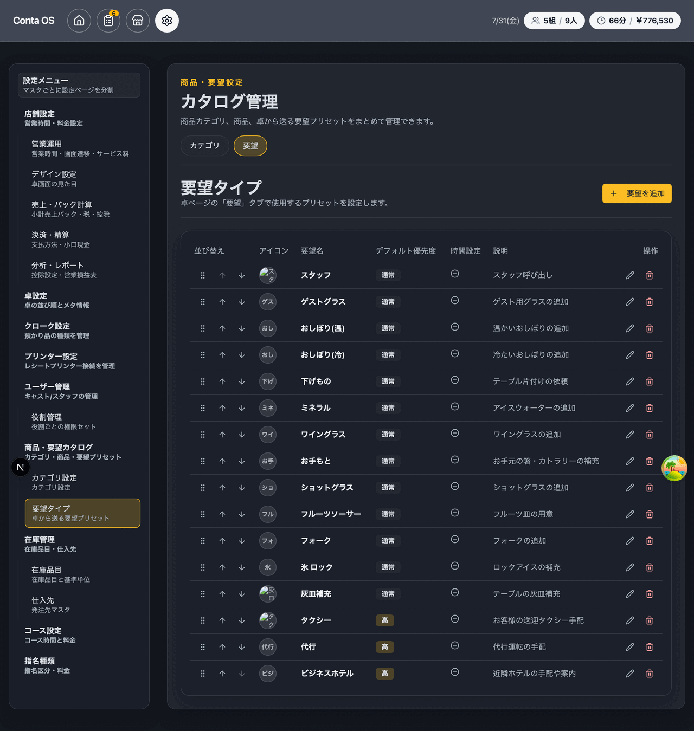
Task: Move ビジネスホテル row up
Action: coord(222,674)
